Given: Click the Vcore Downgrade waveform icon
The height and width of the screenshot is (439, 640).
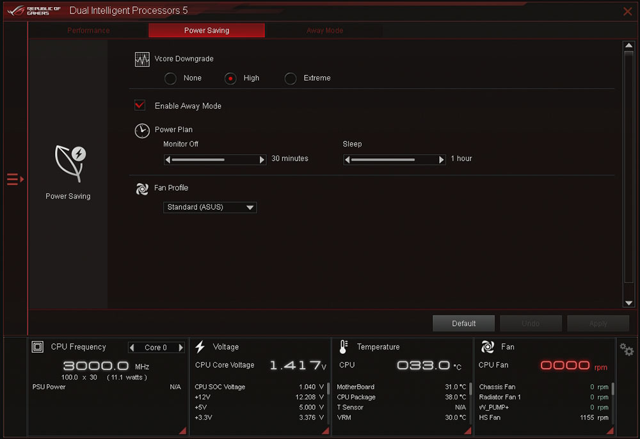Looking at the screenshot, I should tap(142, 59).
